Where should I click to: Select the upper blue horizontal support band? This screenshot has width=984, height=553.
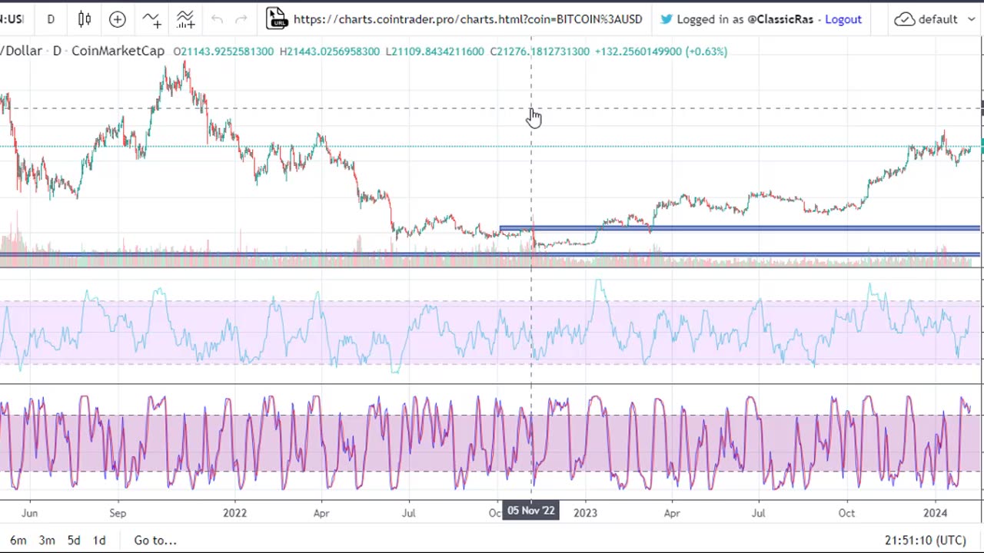(x=740, y=228)
